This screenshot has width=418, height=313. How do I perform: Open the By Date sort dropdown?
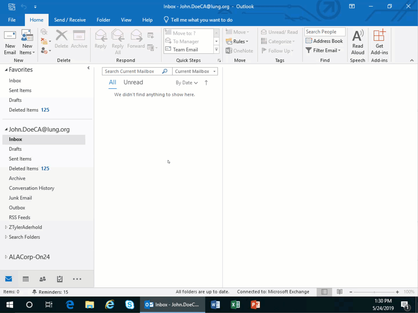pyautogui.click(x=187, y=83)
